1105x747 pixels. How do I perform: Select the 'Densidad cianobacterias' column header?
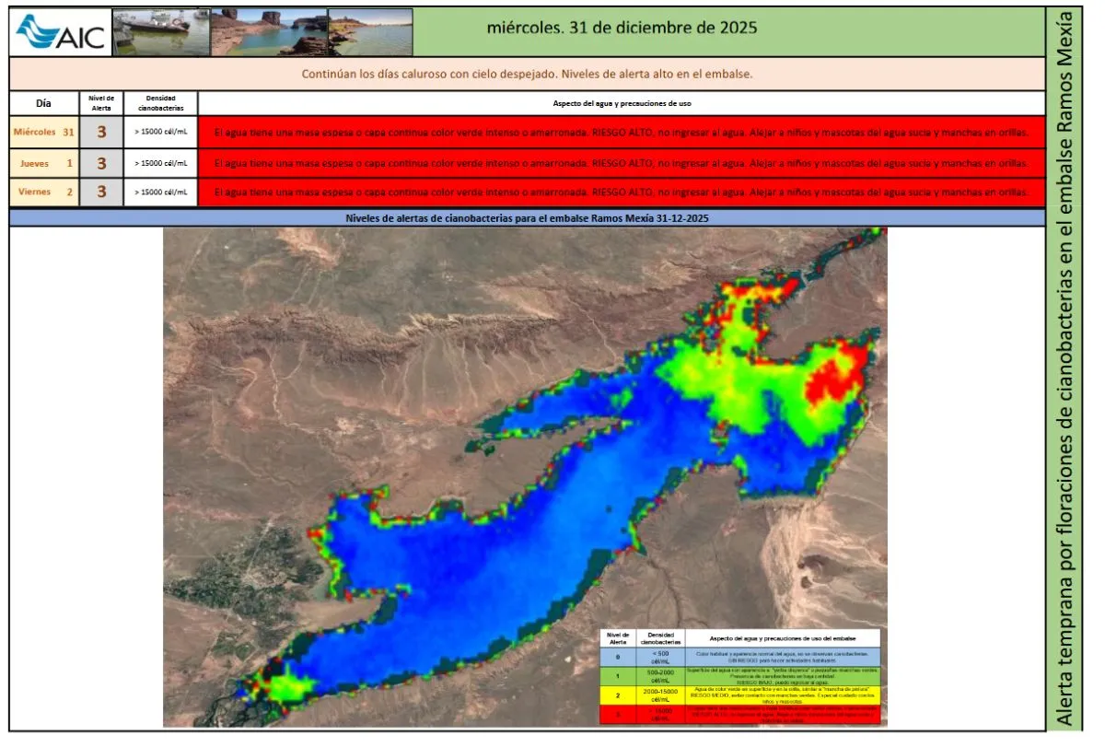[x=160, y=103]
